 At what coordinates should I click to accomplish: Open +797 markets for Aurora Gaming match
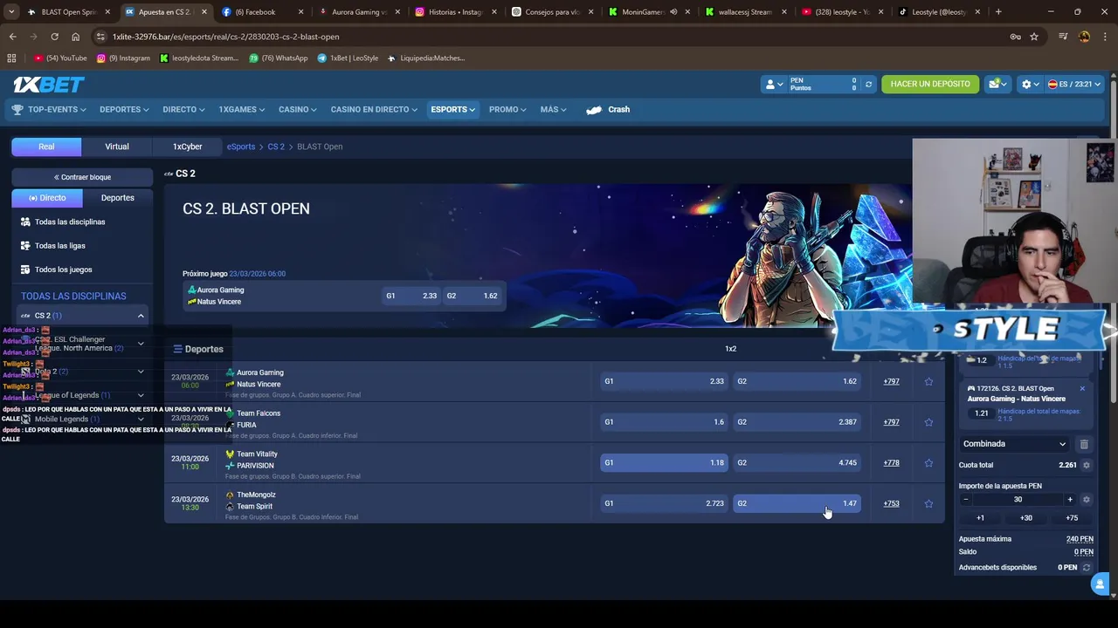[891, 381]
